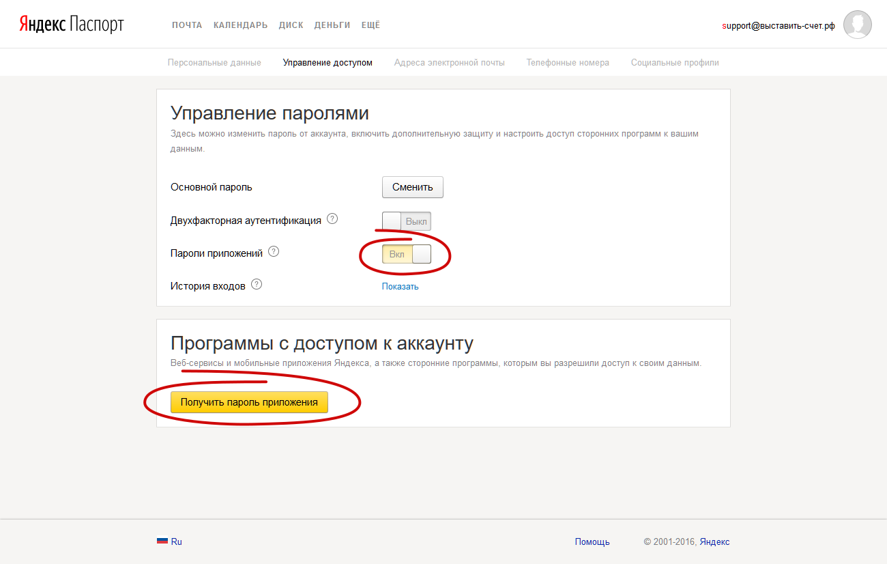Click the Сменить password button

(x=413, y=187)
